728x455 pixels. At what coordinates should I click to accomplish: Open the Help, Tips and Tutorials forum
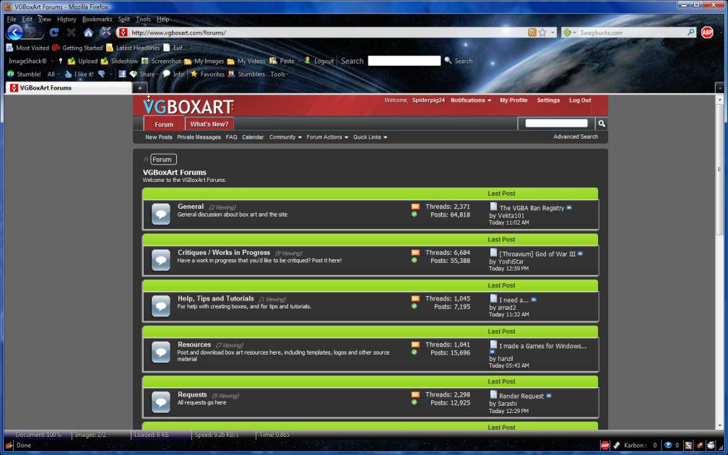[216, 298]
